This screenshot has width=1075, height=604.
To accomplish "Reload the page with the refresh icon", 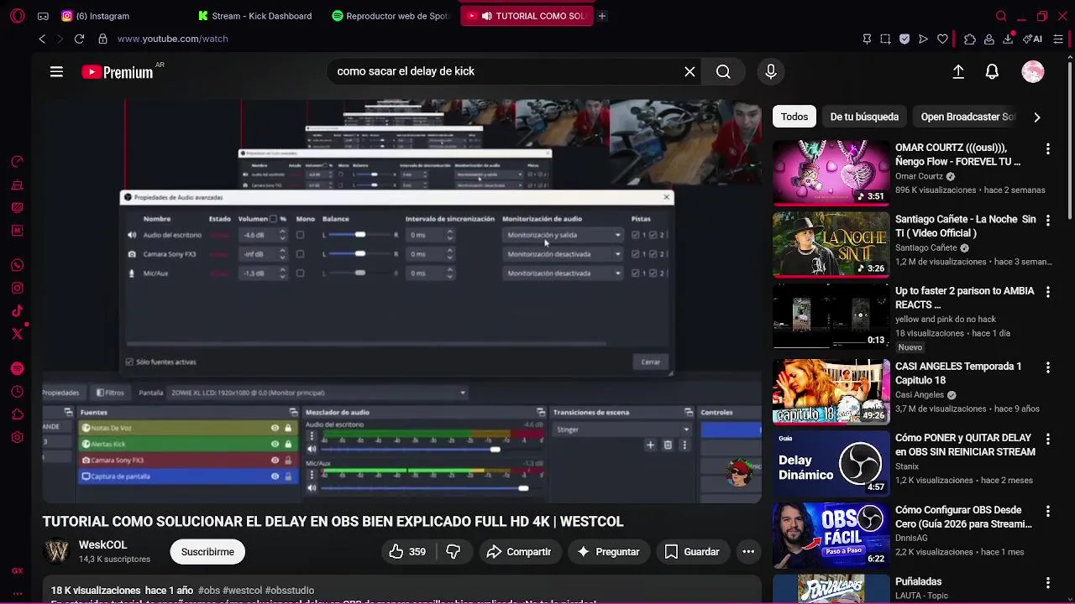I will [79, 39].
